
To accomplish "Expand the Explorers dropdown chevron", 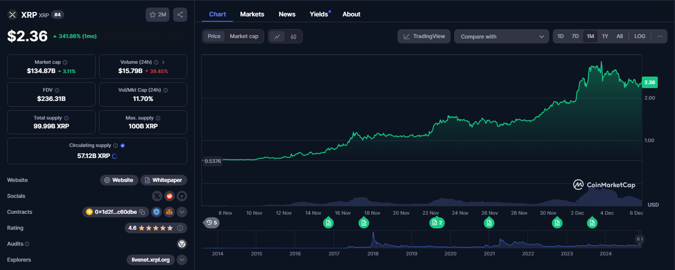I will click(x=182, y=260).
